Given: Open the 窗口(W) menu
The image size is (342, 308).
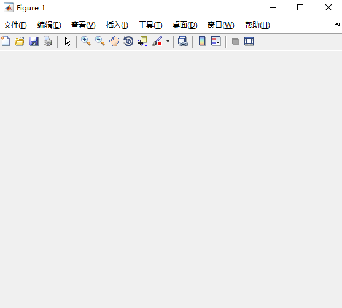Looking at the screenshot, I should point(220,25).
